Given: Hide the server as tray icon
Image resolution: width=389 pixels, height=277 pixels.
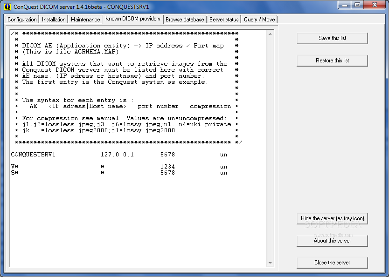Looking at the screenshot, I should click(332, 218).
